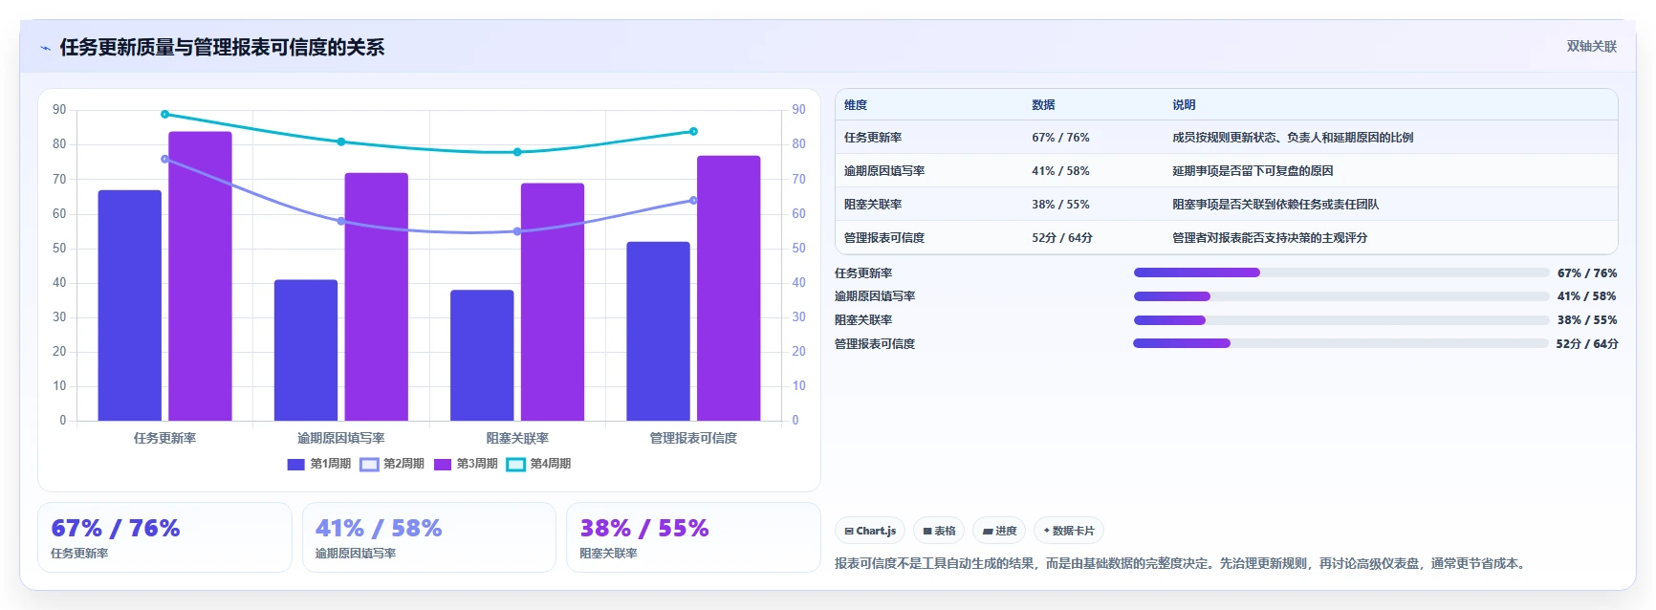
Task: Click 任务更新率 in the table's first row
Action: coord(873,138)
